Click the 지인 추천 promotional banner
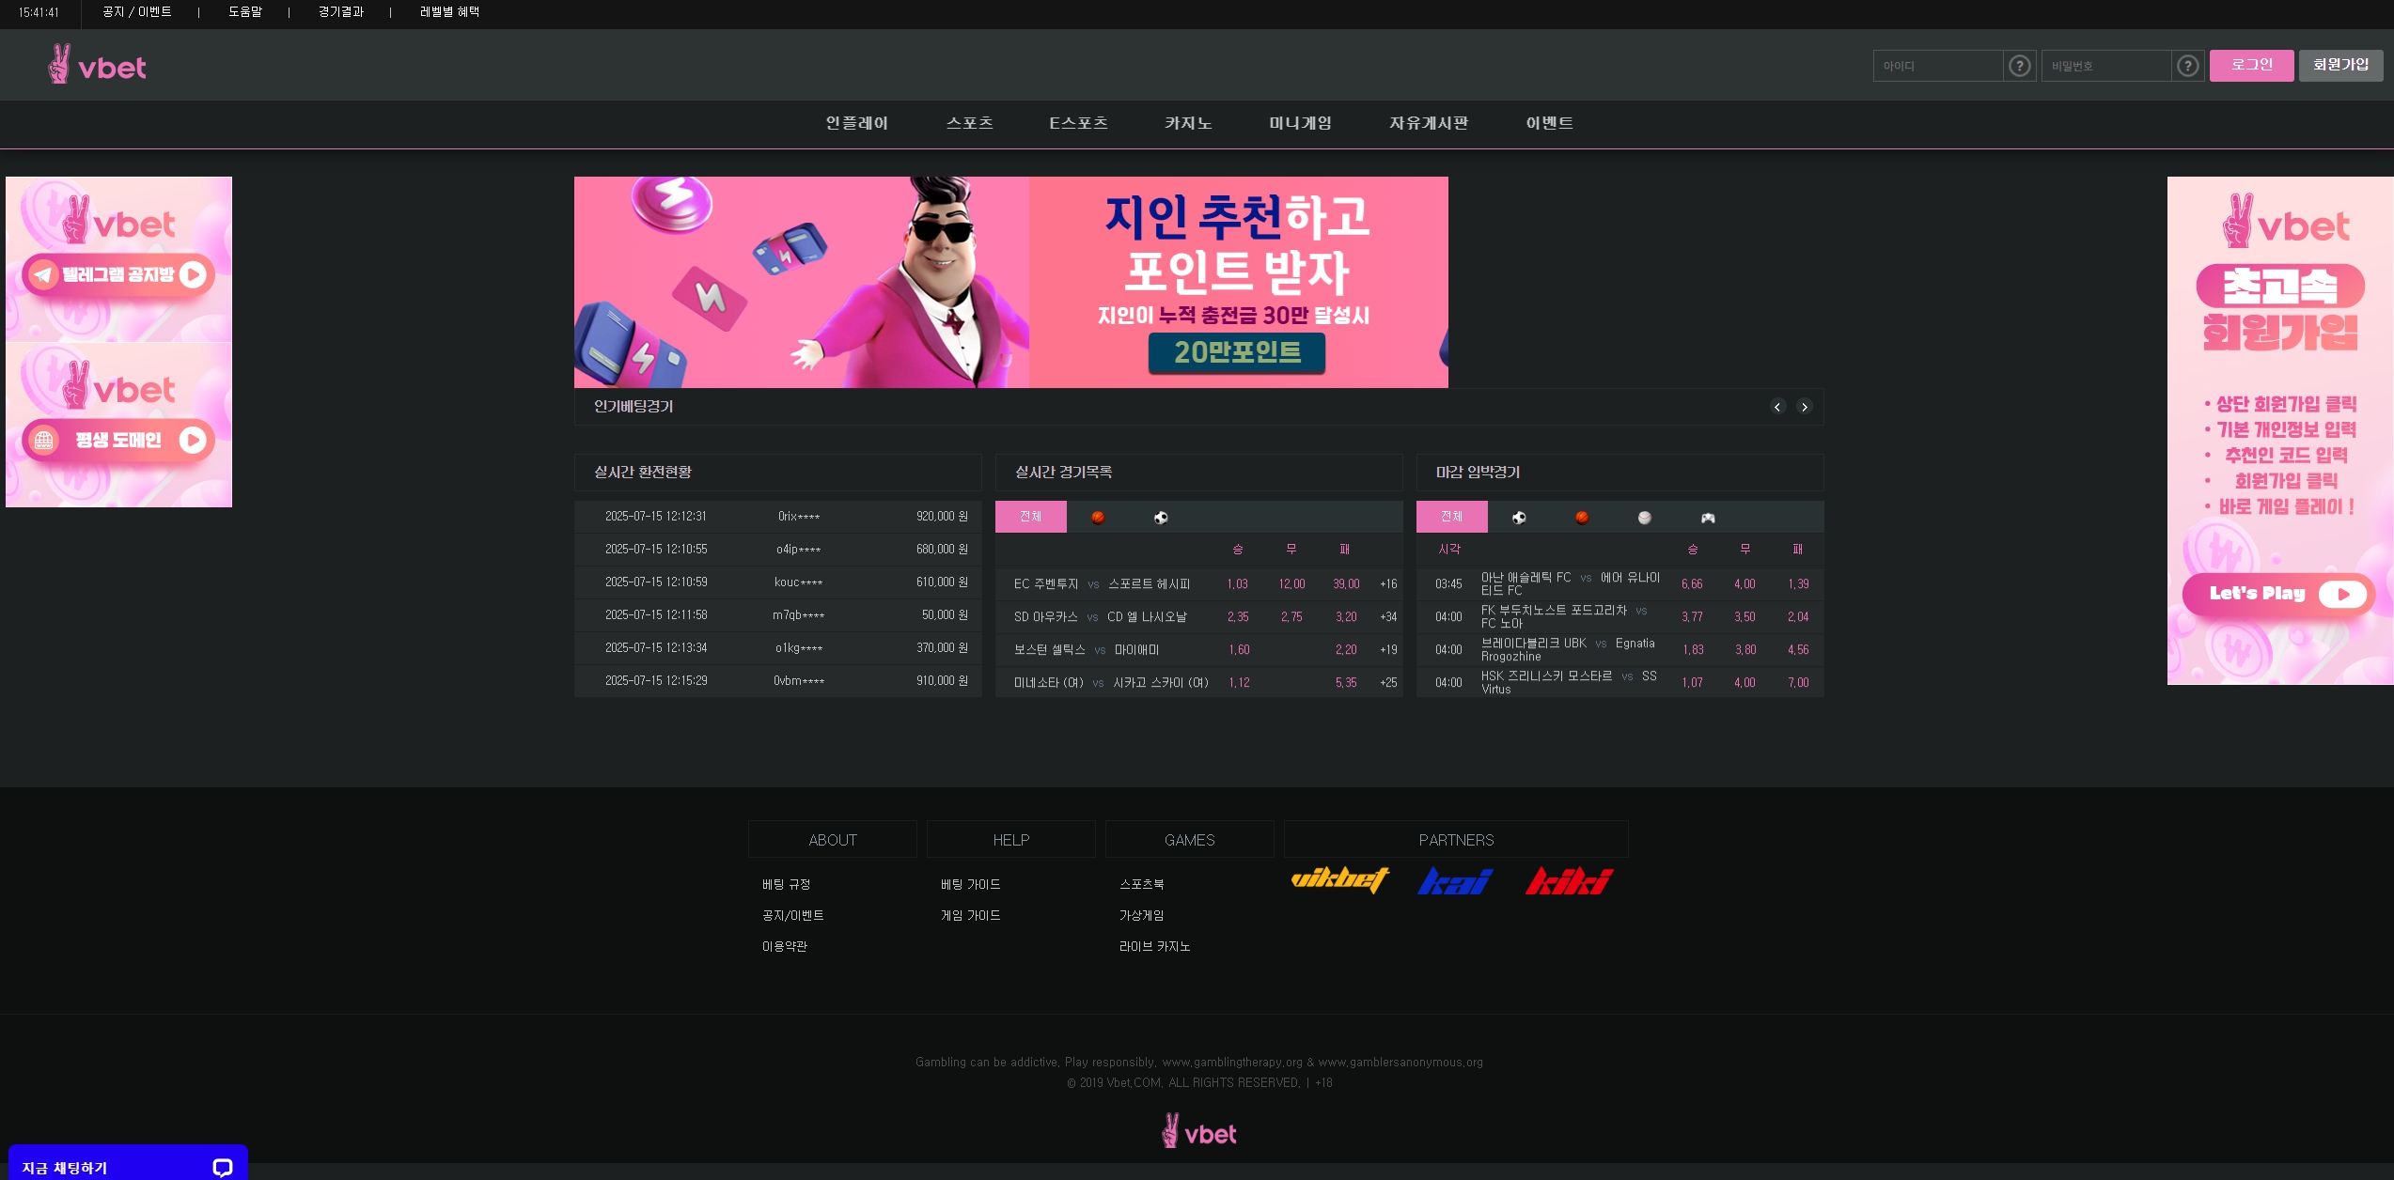 coord(1011,282)
